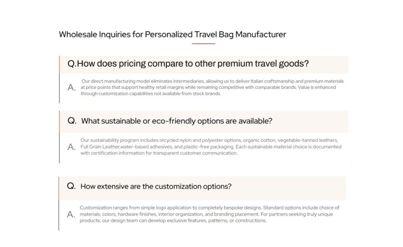
Task: Click the Q. marker beside the pricing question
Action: [72, 64]
